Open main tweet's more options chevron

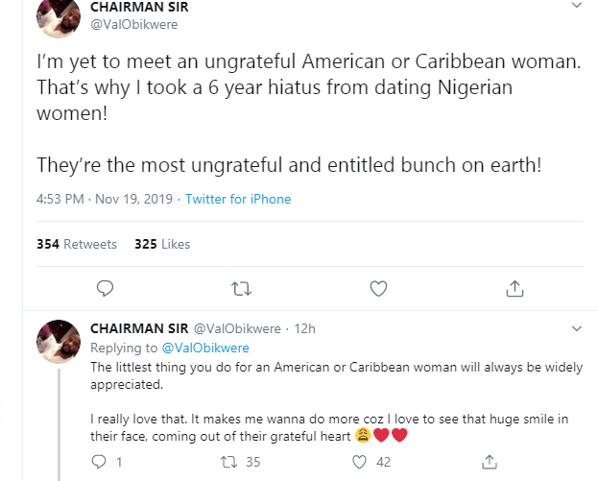(x=576, y=6)
